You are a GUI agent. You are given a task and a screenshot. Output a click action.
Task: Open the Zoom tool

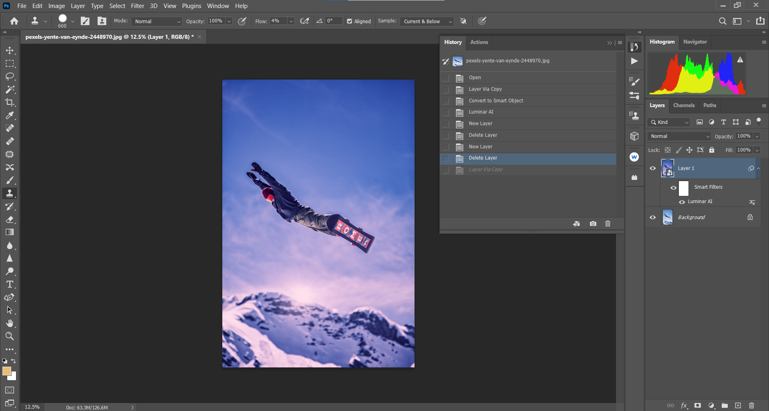10,336
